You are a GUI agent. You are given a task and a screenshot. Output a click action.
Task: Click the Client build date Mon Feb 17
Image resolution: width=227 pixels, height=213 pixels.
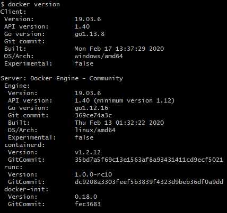119,49
